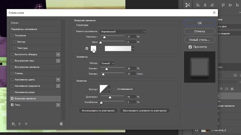This screenshot has width=241, height=135.
Task: Click the plus icon beside Выполнить обводку
Action: click(x=58, y=54)
